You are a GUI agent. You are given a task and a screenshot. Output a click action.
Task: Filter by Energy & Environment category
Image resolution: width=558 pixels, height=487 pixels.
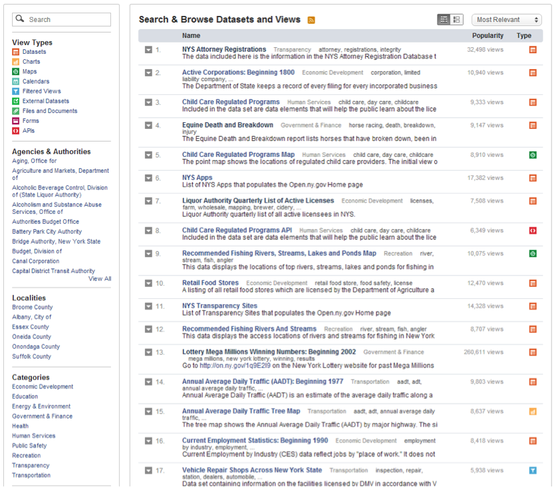[x=41, y=407]
